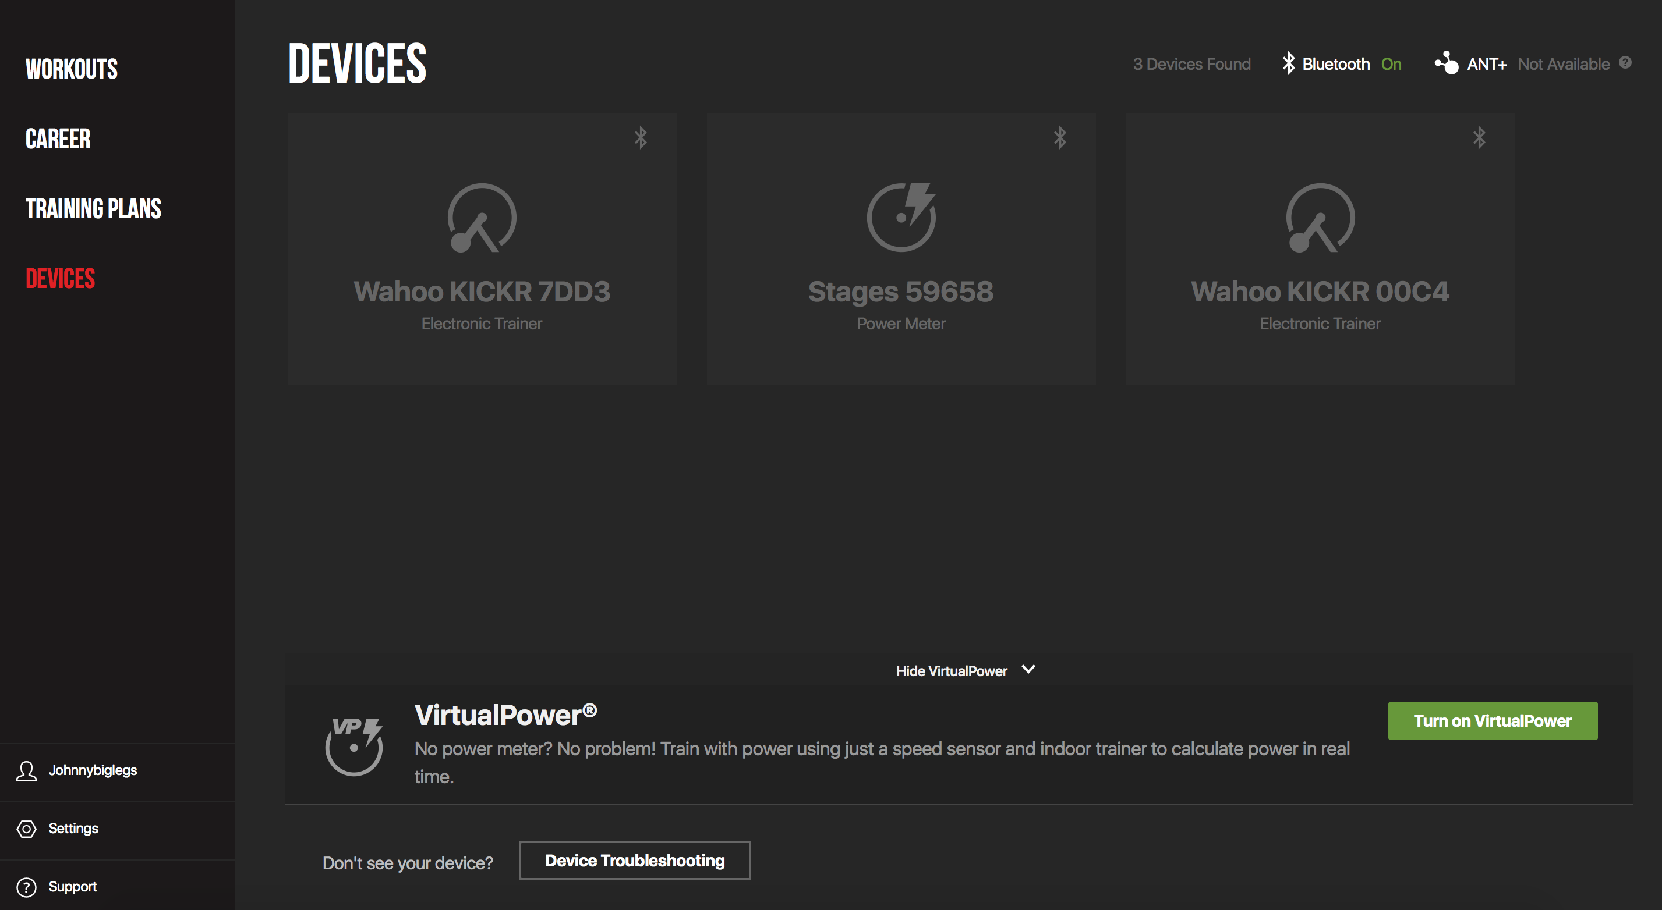1662x910 pixels.
Task: Click the power meter icon on Stages 59658
Action: click(901, 216)
